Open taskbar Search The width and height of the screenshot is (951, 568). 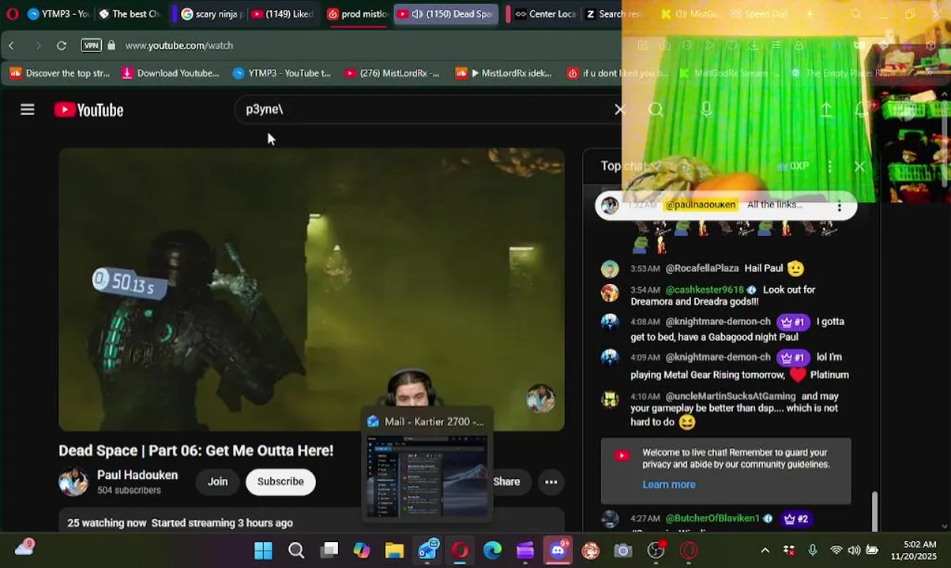click(x=296, y=551)
